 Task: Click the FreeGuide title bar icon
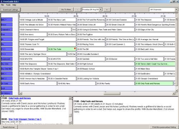(x=1, y=1)
